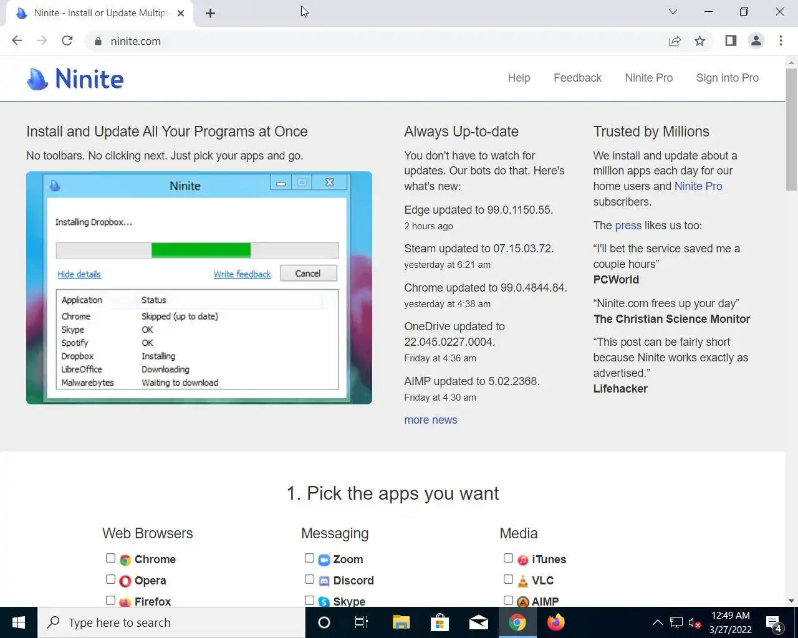Check the Opera checkbox
This screenshot has width=798, height=638.
coord(110,579)
